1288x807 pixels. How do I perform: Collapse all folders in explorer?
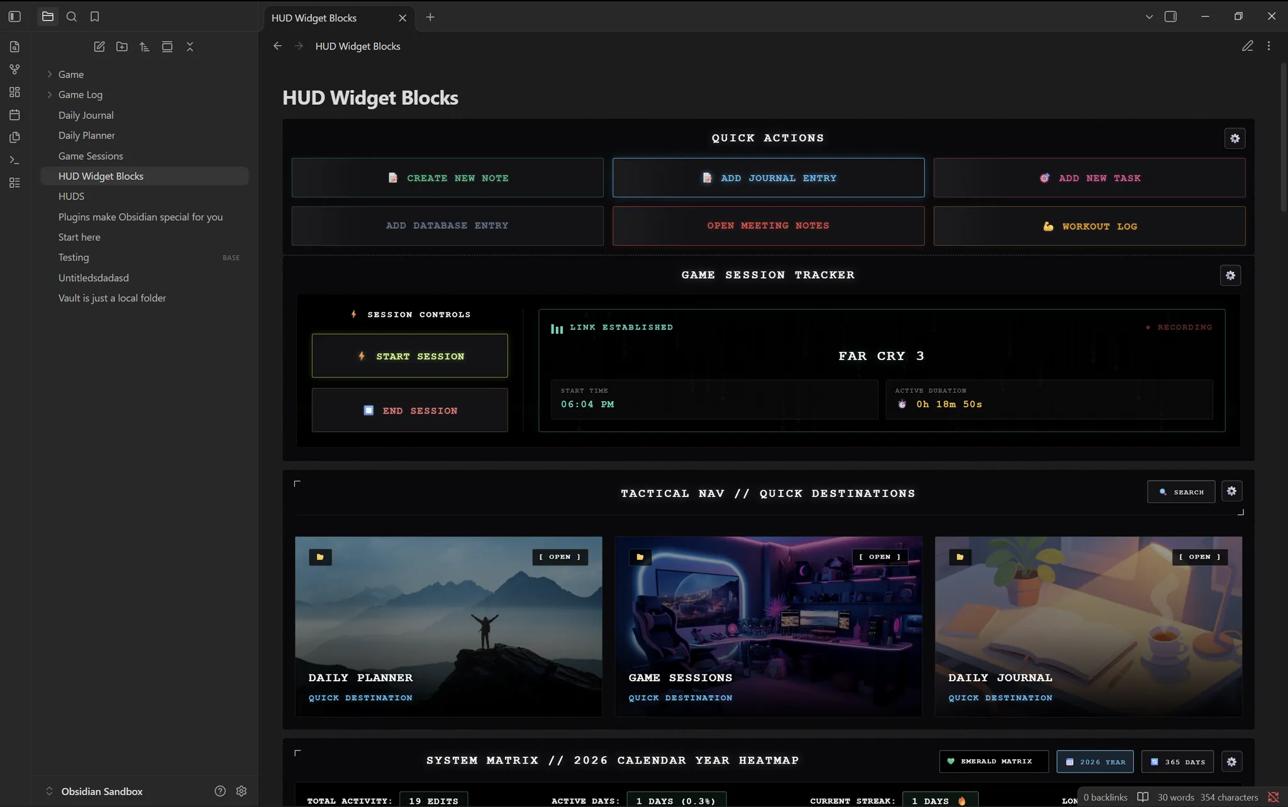[190, 47]
